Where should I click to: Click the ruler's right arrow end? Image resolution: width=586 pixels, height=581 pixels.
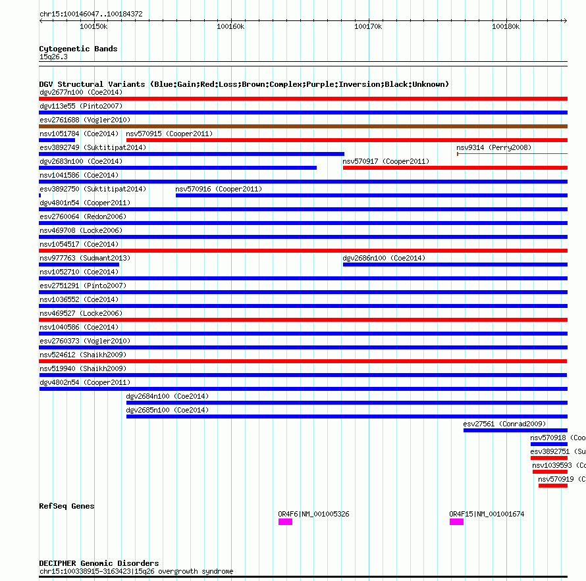[x=565, y=20]
